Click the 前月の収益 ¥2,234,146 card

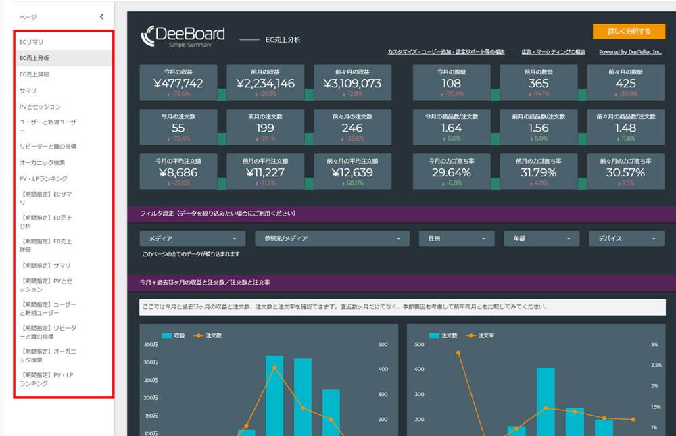click(266, 82)
